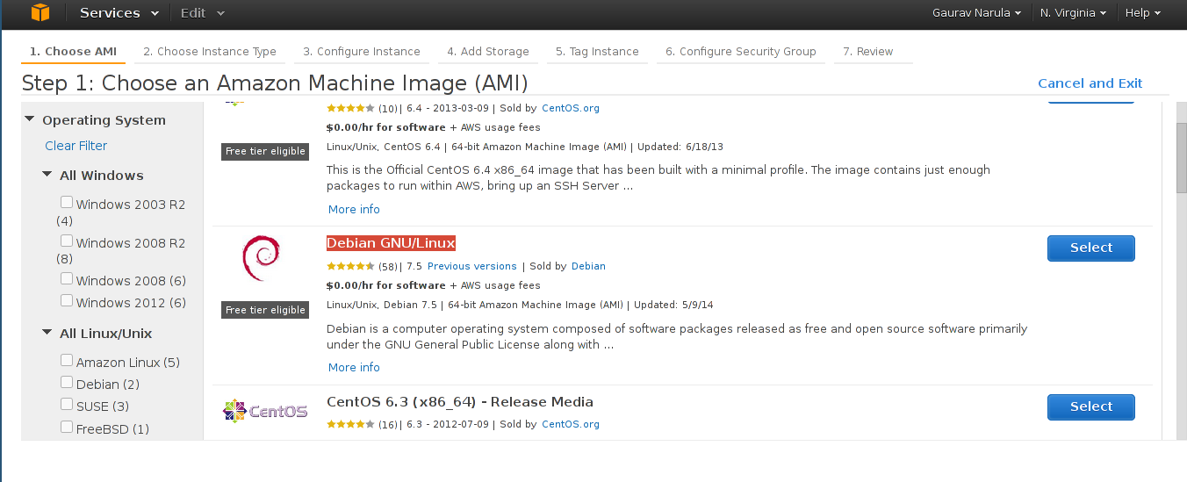Click the Debian swirl logo
Screen dimensions: 1187x482
point(260,258)
